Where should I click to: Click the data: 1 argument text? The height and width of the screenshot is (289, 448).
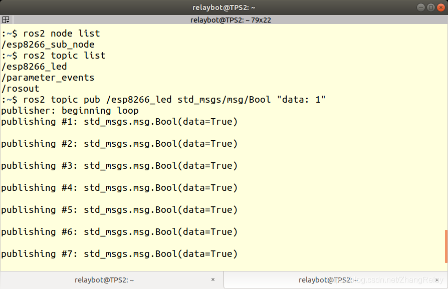[x=301, y=99]
